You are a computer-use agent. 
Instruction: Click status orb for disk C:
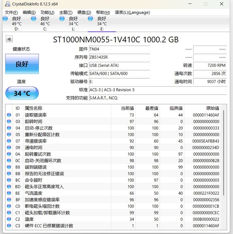34,19
